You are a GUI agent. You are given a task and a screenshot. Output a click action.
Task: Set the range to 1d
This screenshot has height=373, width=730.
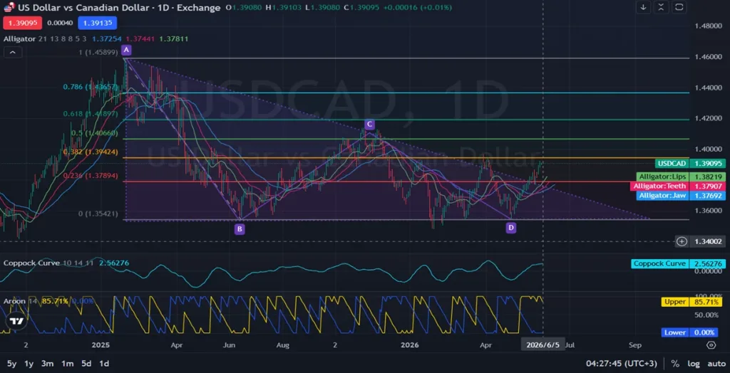point(104,364)
